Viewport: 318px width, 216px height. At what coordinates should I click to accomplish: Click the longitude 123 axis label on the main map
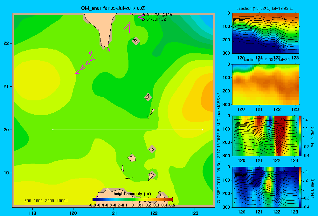click(195, 213)
